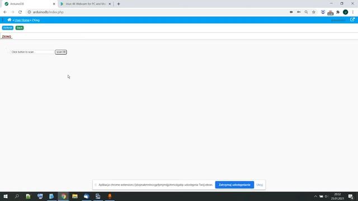
Task: Focus the 'Click button to scan' field
Action: (x=32, y=52)
